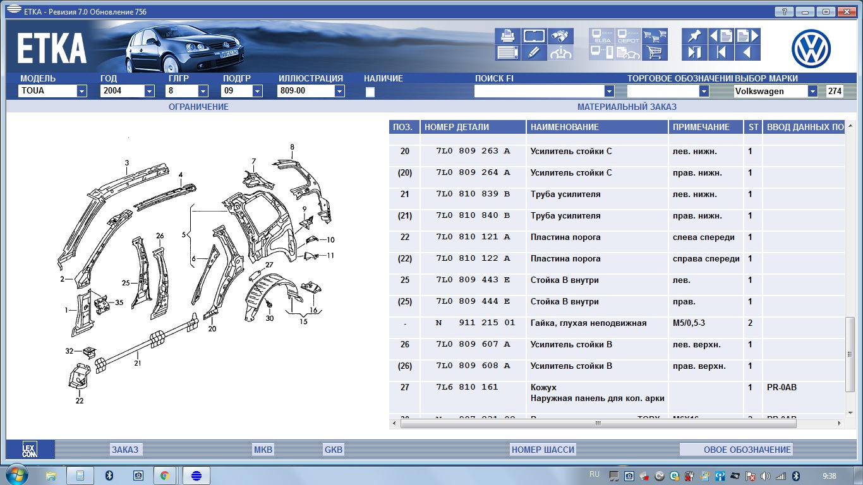Click the multiple shopping carts icon
The width and height of the screenshot is (863, 485).
pos(655,36)
